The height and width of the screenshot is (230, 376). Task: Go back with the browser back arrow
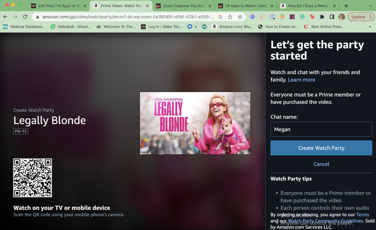pyautogui.click(x=5, y=17)
